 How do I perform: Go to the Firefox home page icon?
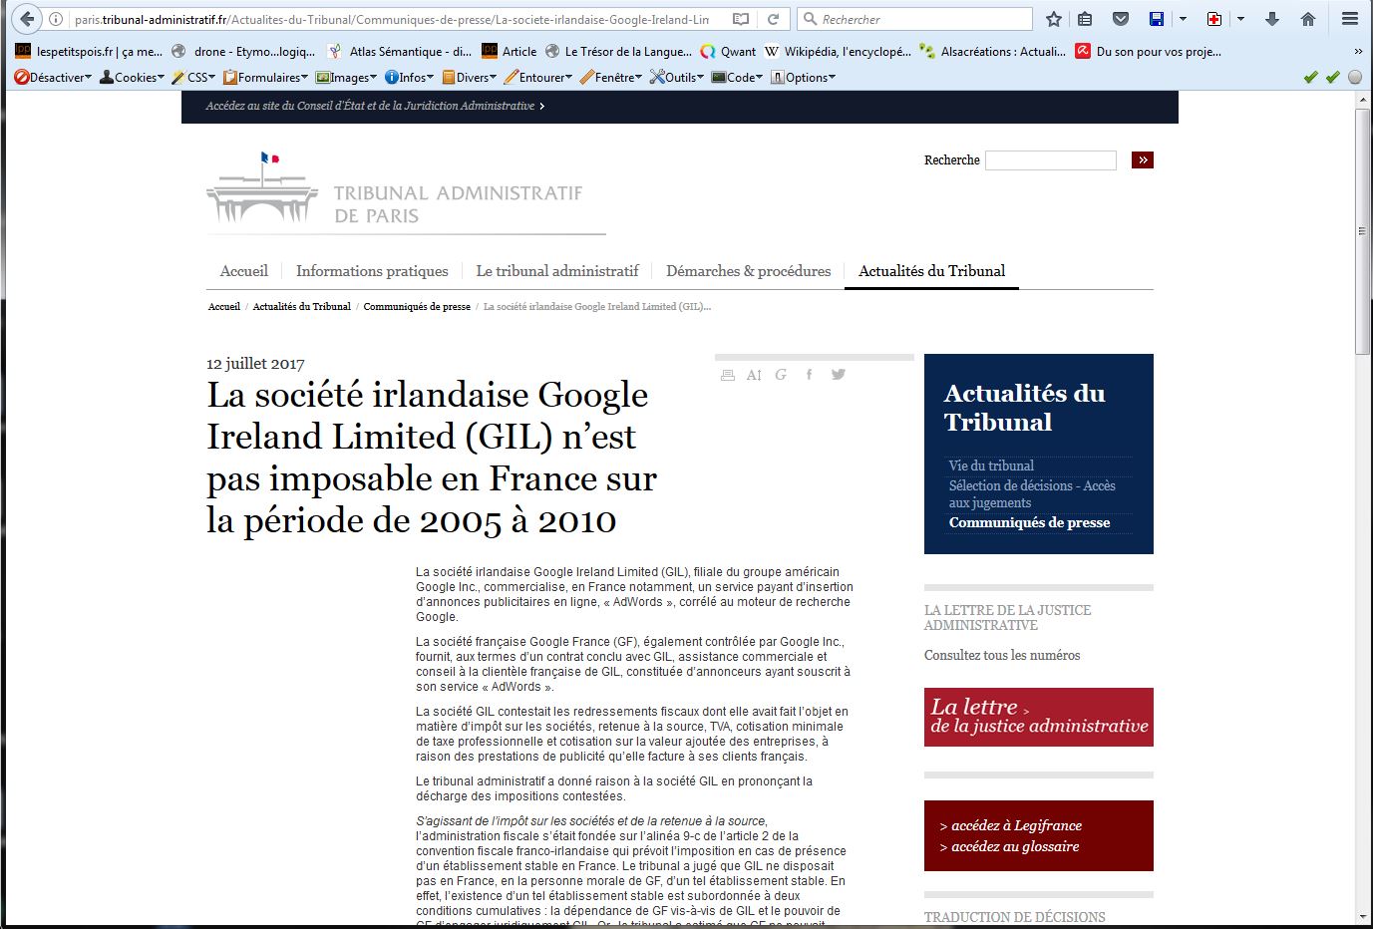click(x=1308, y=19)
